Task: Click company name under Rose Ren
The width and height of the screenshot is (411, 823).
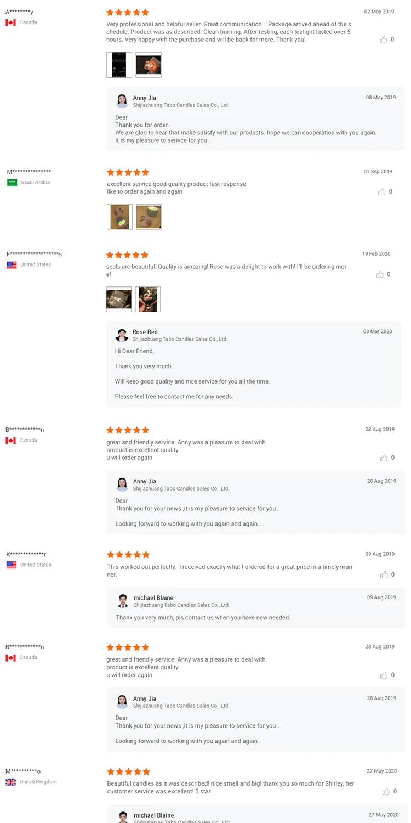Action: click(180, 339)
